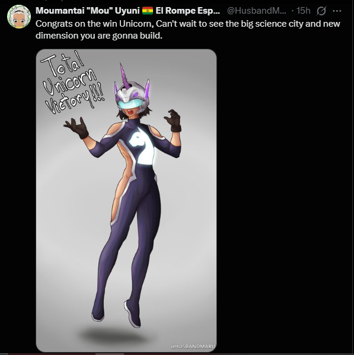Click the poster's round avatar picture
This screenshot has width=354, height=355.
19,17
